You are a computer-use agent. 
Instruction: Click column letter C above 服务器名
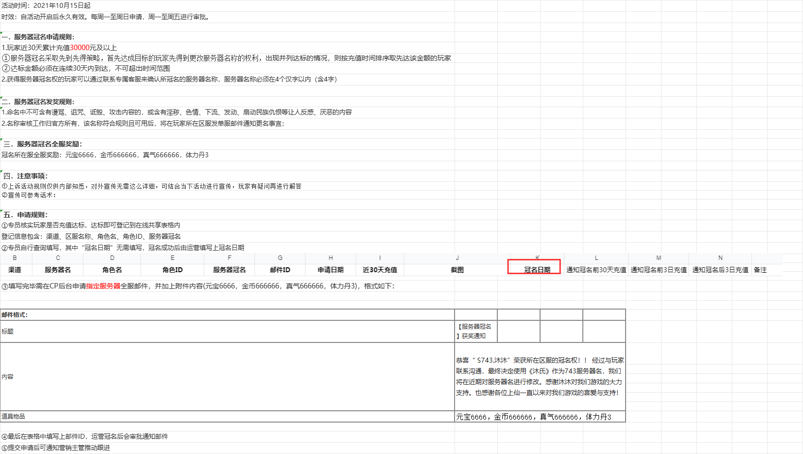pyautogui.click(x=57, y=258)
